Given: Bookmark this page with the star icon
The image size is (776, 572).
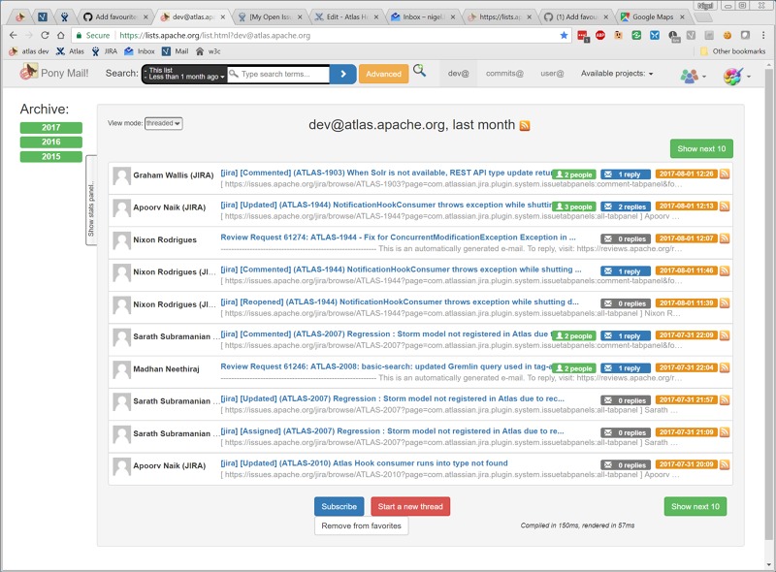Looking at the screenshot, I should point(565,35).
